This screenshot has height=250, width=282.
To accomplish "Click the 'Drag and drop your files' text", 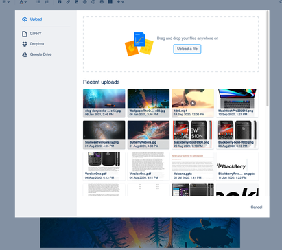I will point(187,38).
